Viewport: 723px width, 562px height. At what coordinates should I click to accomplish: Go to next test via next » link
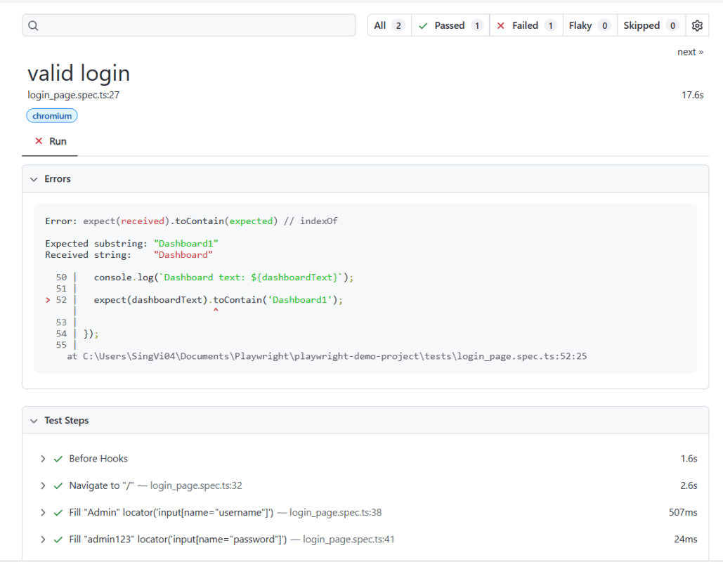(x=690, y=52)
